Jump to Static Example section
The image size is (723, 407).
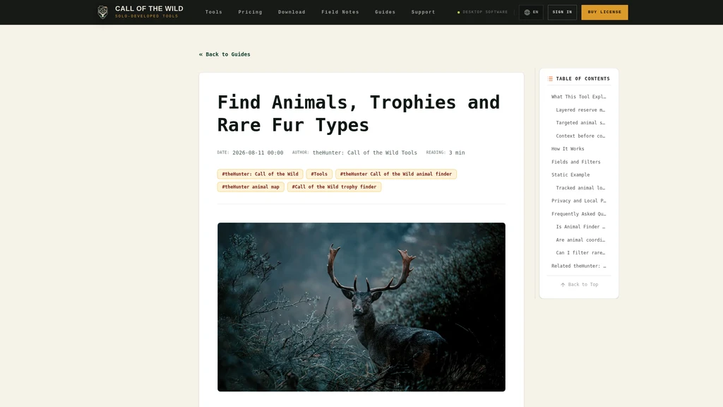tap(570, 175)
